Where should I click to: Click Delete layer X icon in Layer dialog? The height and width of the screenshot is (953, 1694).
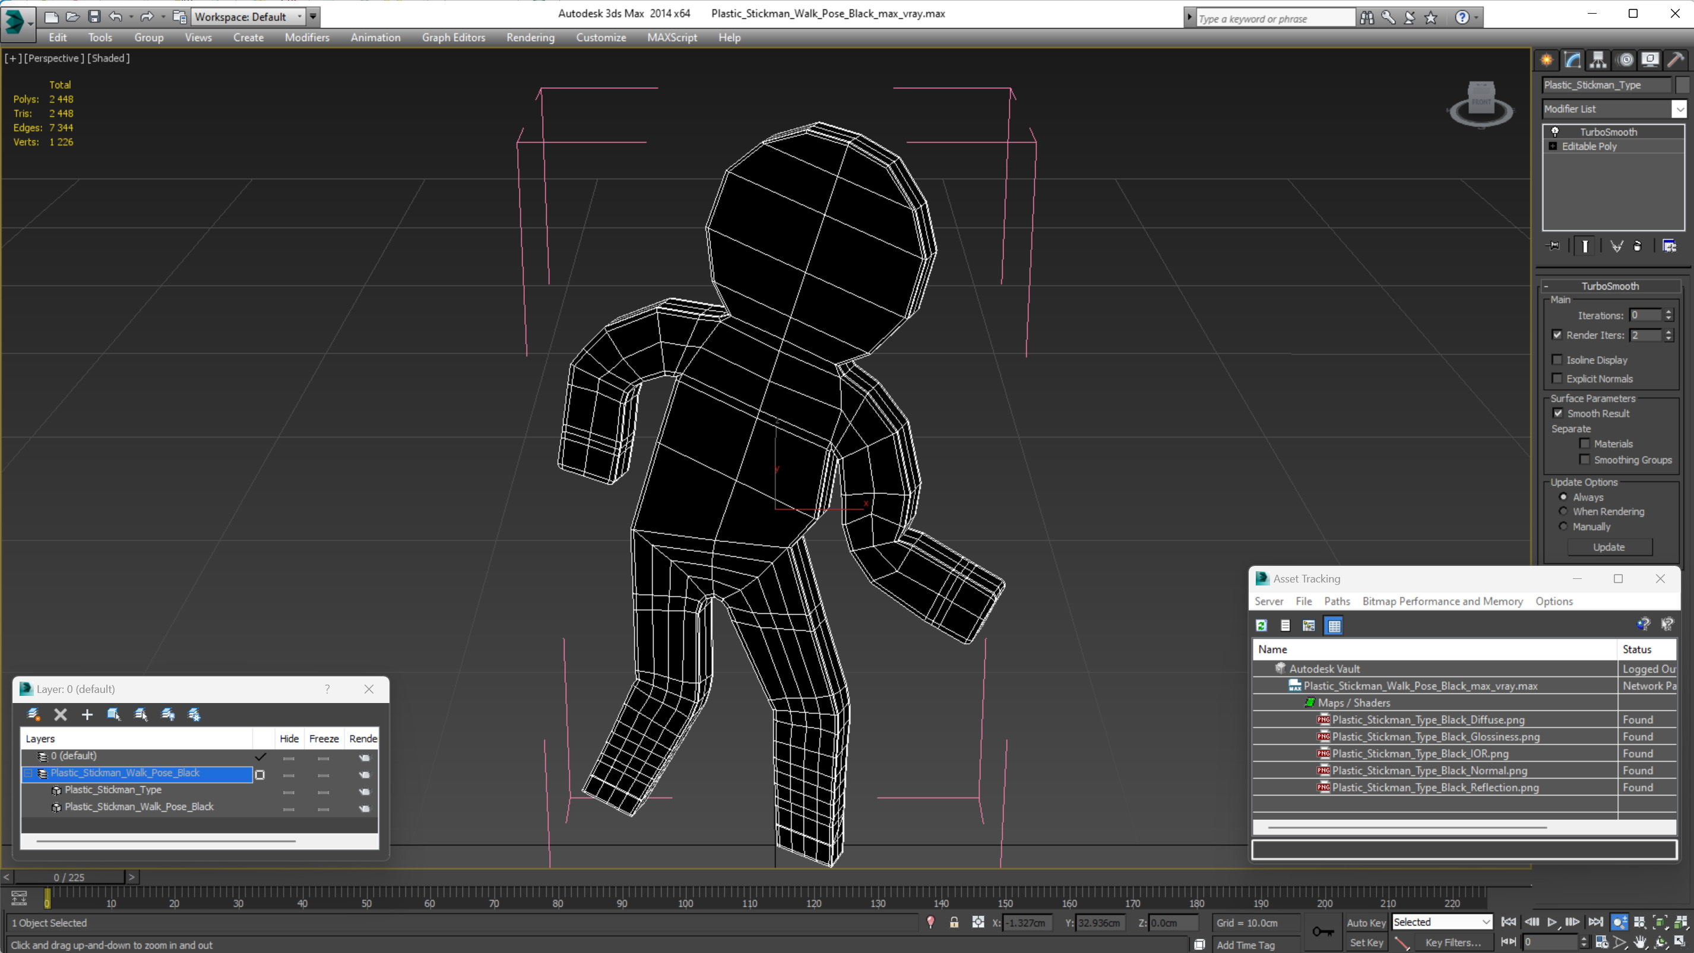pos(61,714)
